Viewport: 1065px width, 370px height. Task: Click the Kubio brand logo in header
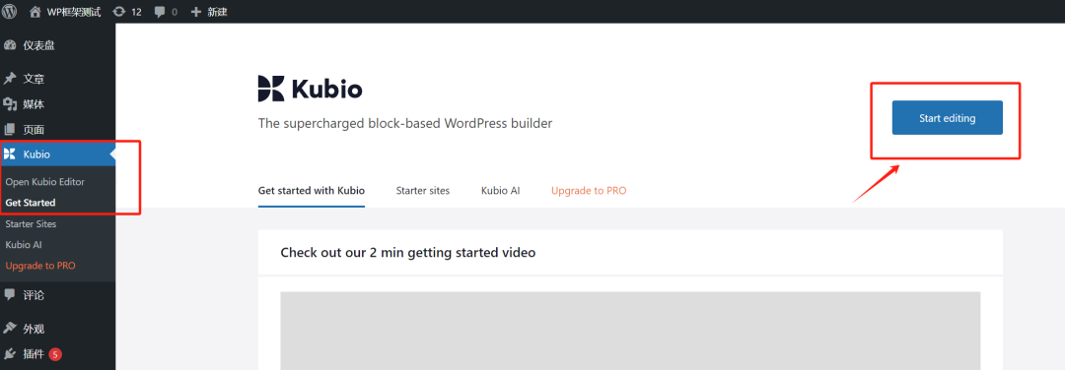pyautogui.click(x=311, y=89)
